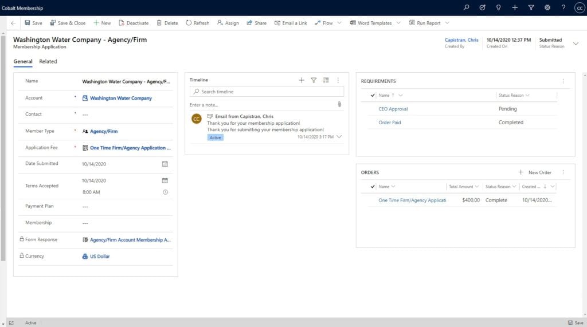This screenshot has height=327, width=587.
Task: Expand Word Templates dropdown chevron
Action: tap(398, 23)
